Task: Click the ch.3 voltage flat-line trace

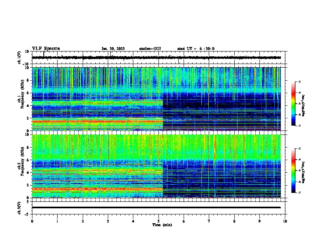Action: click(156, 207)
